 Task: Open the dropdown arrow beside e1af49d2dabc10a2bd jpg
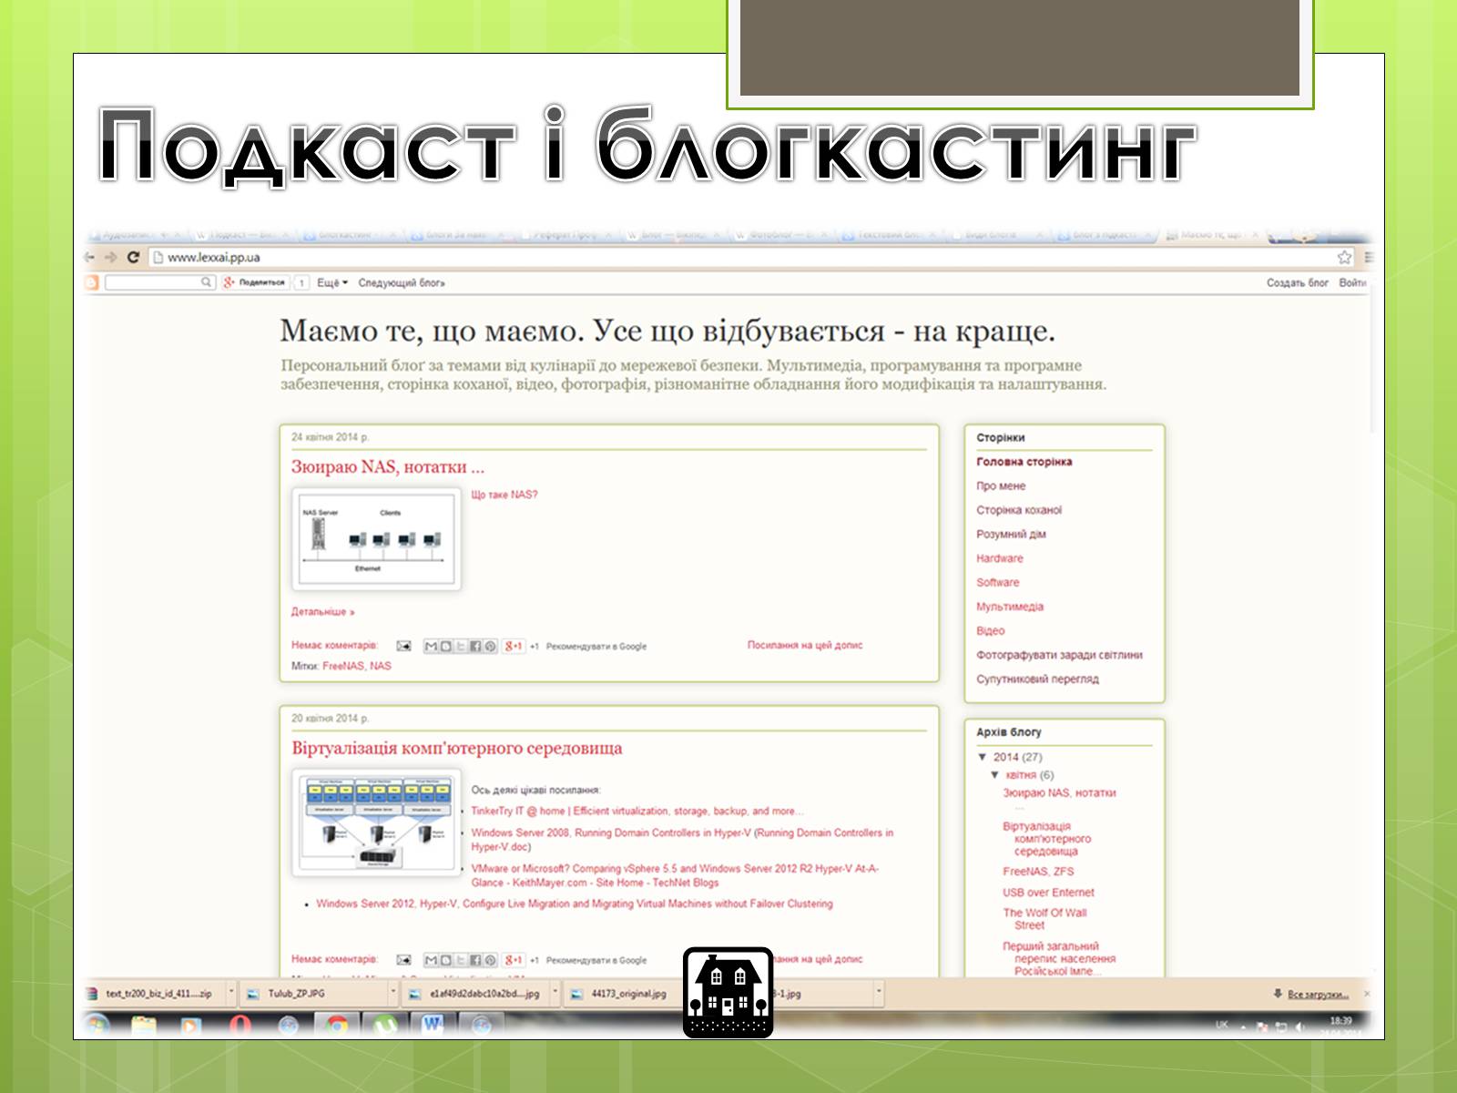coord(555,993)
